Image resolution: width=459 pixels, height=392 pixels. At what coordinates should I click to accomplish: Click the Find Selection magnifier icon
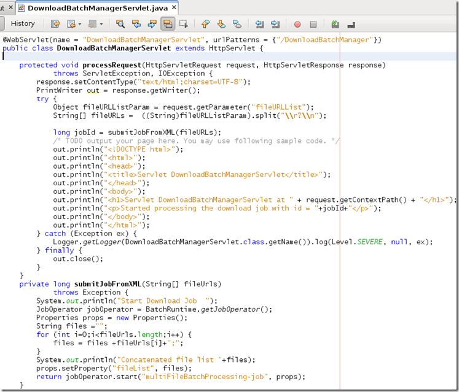pos(120,24)
